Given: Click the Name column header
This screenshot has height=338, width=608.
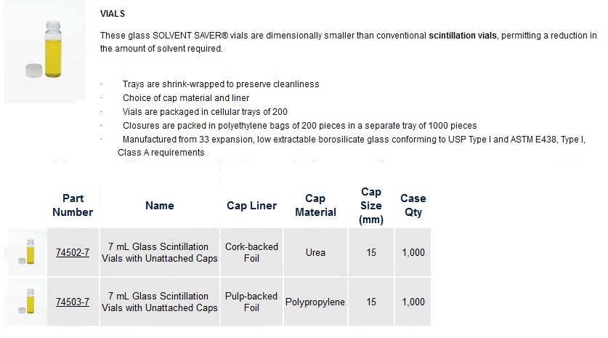Looking at the screenshot, I should point(160,206).
